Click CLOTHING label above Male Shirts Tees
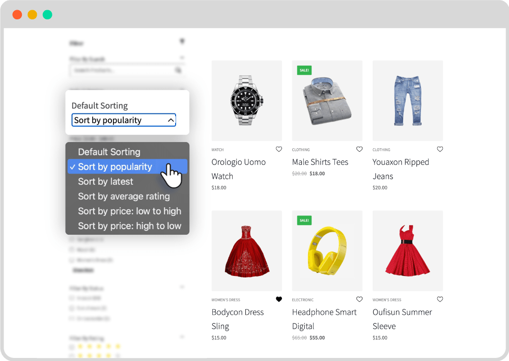This screenshot has width=509, height=361. tap(301, 150)
